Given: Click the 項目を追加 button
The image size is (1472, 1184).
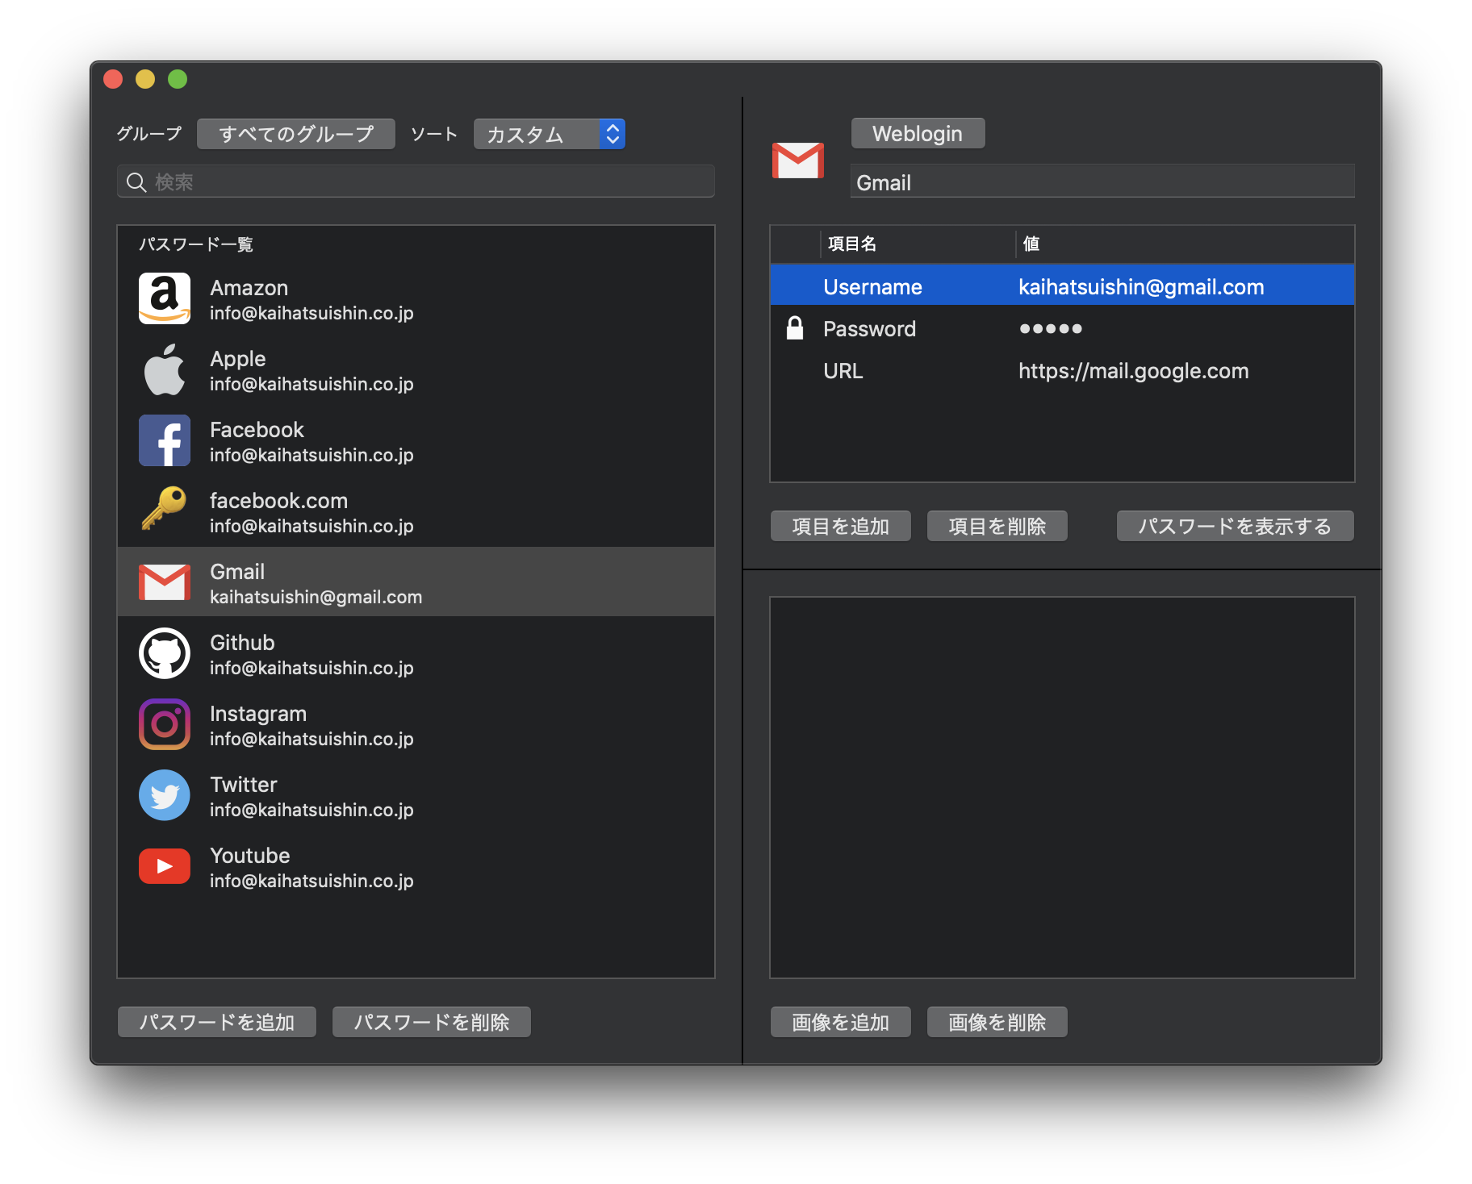Looking at the screenshot, I should [x=841, y=526].
